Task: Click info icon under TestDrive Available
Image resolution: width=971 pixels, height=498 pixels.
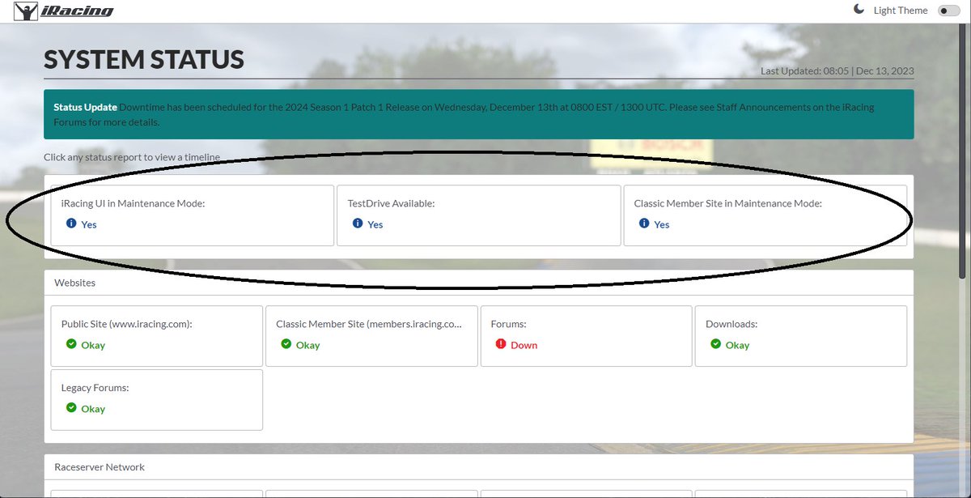Action: (x=358, y=223)
